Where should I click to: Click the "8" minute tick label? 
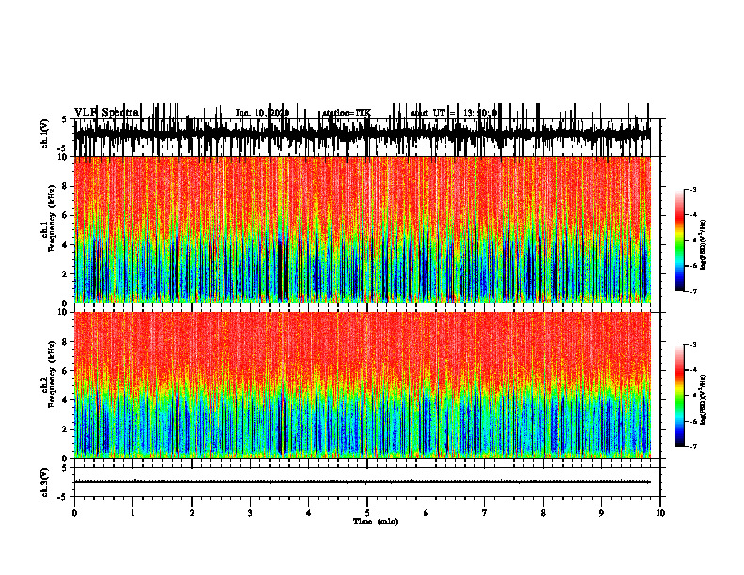(543, 513)
